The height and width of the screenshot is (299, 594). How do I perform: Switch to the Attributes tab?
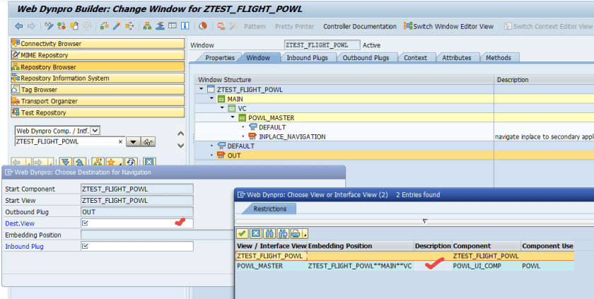click(457, 57)
